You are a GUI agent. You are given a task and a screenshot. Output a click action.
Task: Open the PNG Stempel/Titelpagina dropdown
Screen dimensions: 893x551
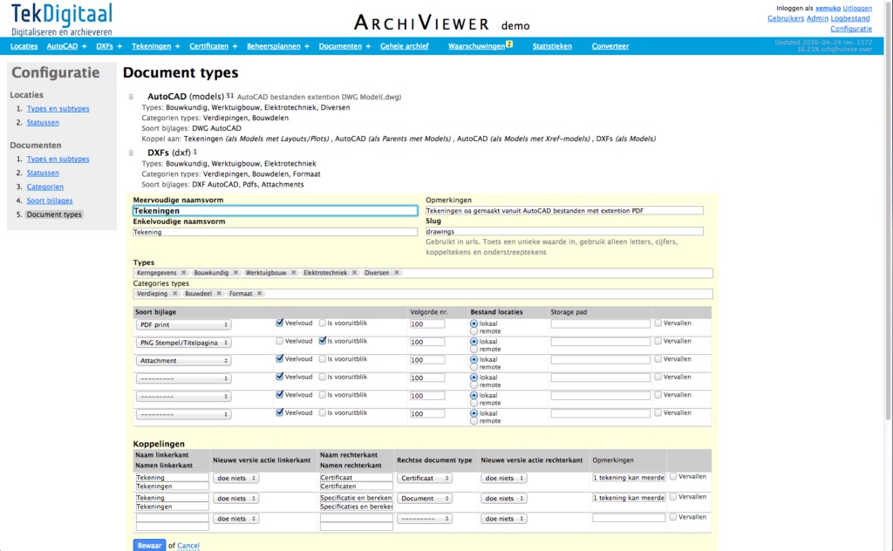click(x=183, y=343)
